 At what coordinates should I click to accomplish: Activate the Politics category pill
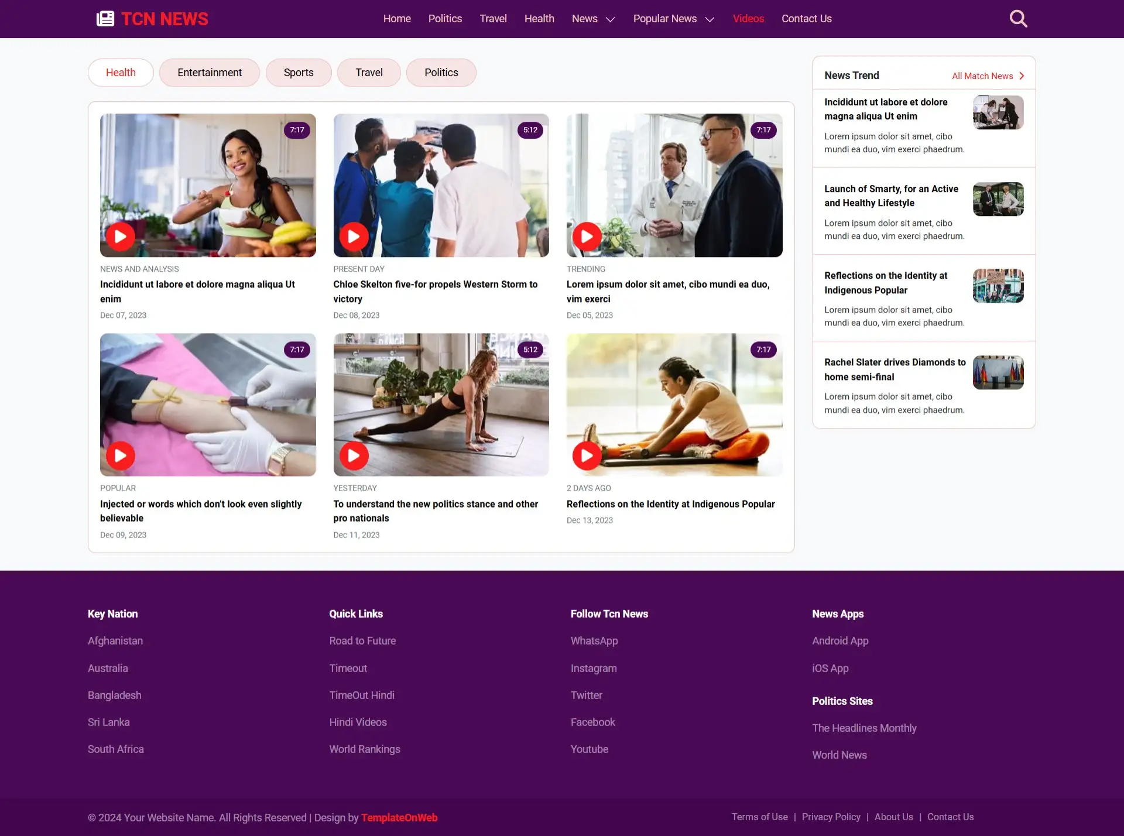(441, 72)
